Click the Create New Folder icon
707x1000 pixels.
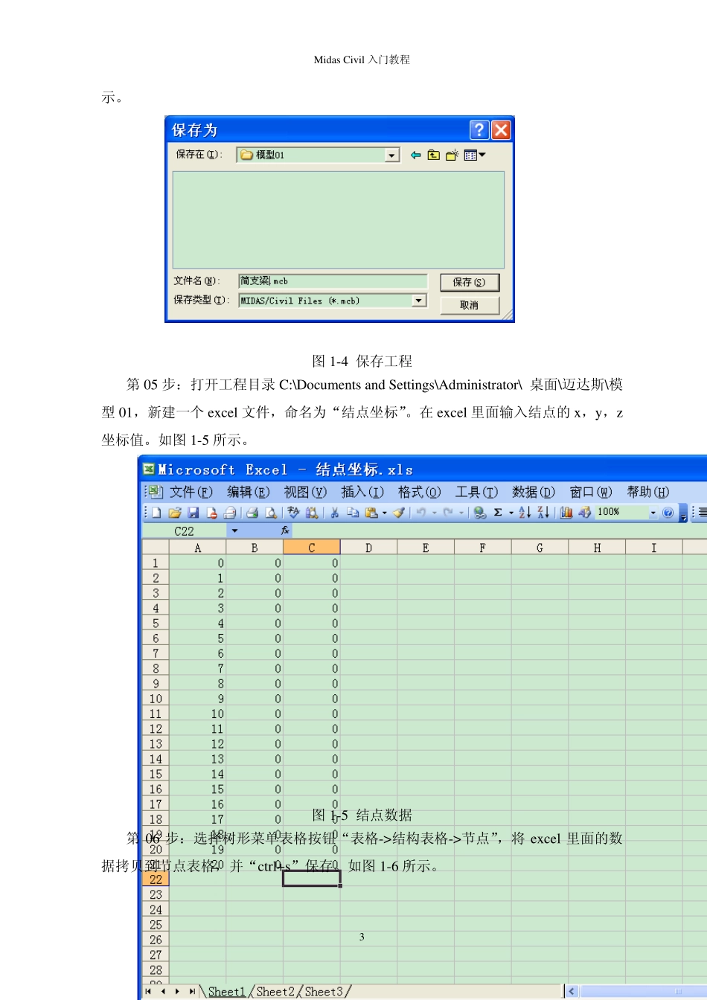pyautogui.click(x=452, y=155)
